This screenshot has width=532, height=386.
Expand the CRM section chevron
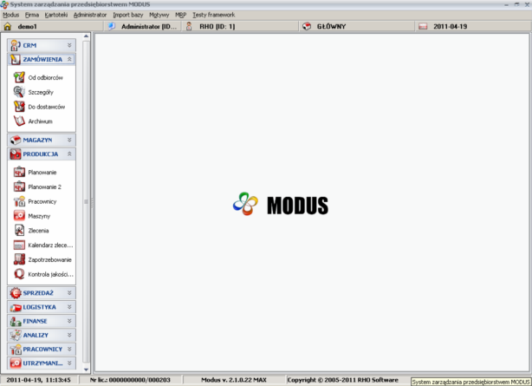point(69,45)
